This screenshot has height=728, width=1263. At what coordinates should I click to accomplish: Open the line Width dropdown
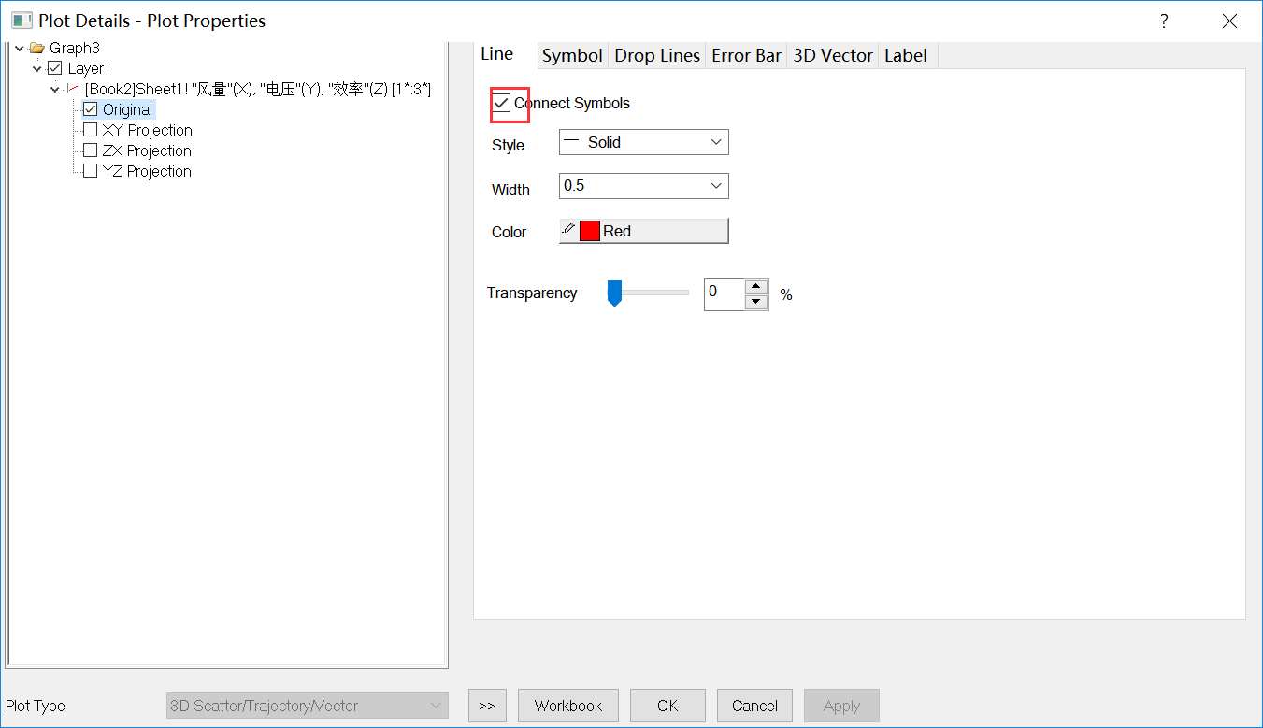point(716,186)
